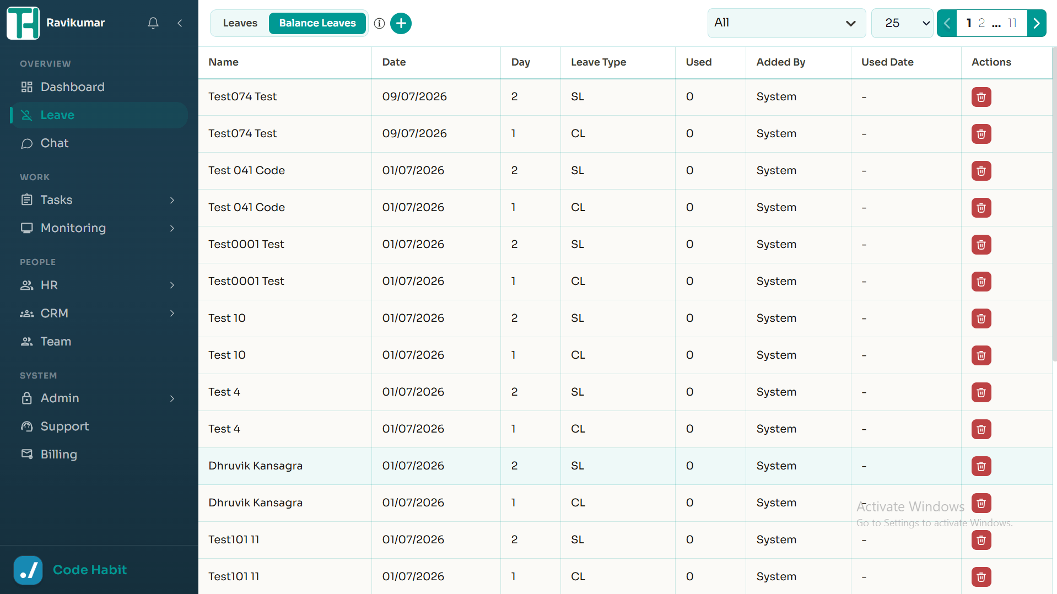Delete the Test0001 Test CL row
Viewport: 1057px width, 594px height.
(981, 282)
